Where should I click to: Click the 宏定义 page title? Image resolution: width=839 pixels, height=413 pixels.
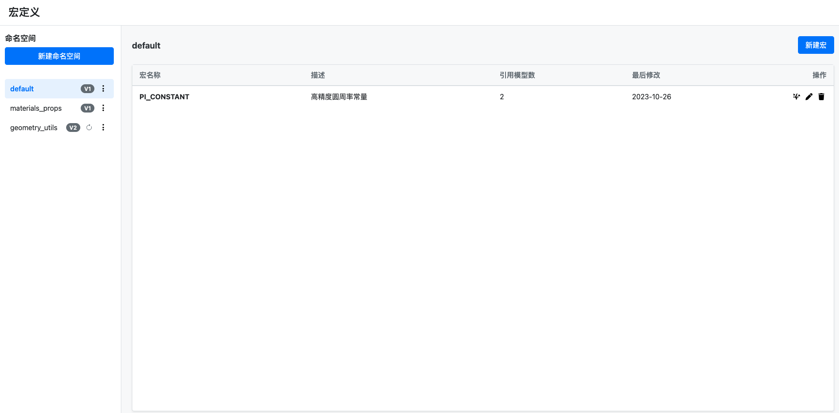pyautogui.click(x=24, y=12)
